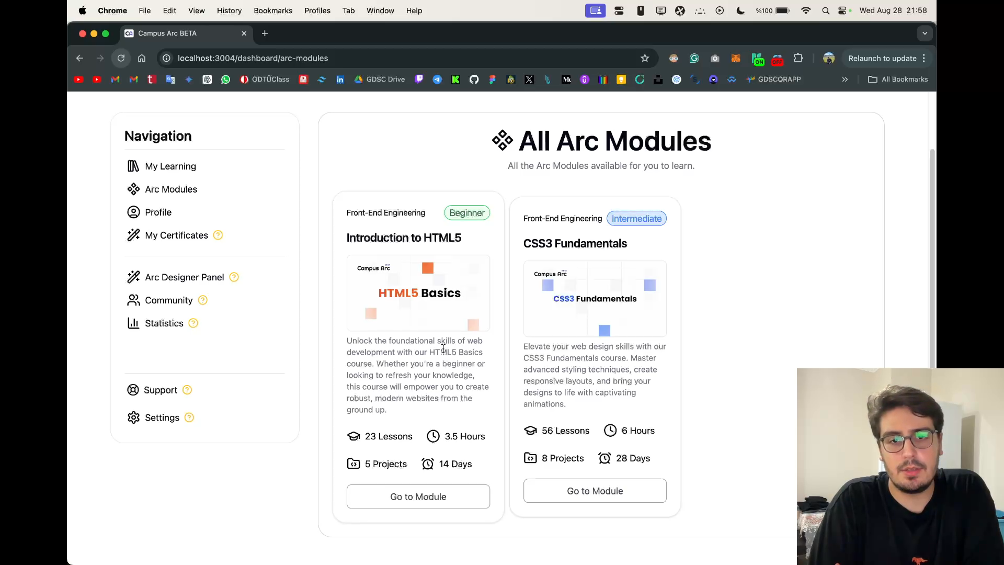Viewport: 1004px width, 565px height.
Task: Open Chrome three-dot menu next to Relaunch
Action: tap(924, 58)
